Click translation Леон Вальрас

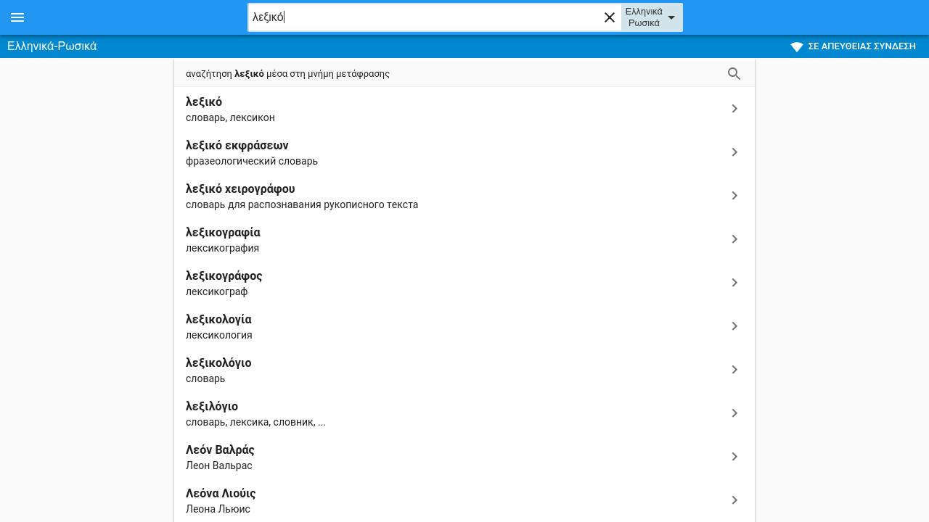pos(219,465)
